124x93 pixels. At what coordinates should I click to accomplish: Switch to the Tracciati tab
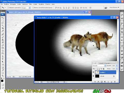pos(107,63)
